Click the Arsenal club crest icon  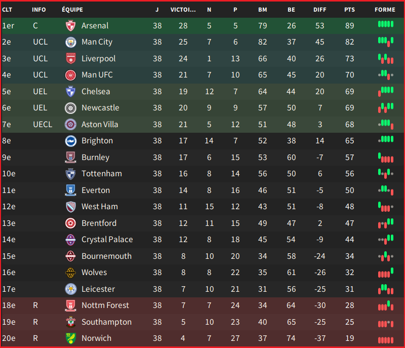tap(70, 25)
